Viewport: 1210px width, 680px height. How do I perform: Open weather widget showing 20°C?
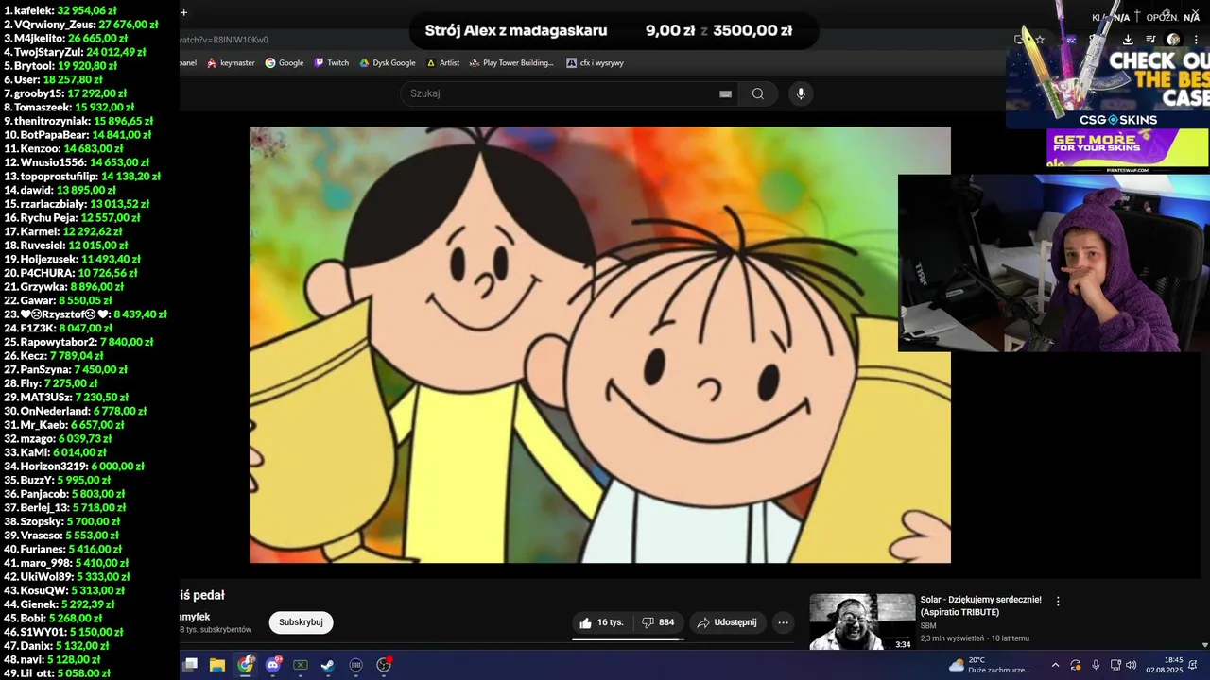click(990, 665)
